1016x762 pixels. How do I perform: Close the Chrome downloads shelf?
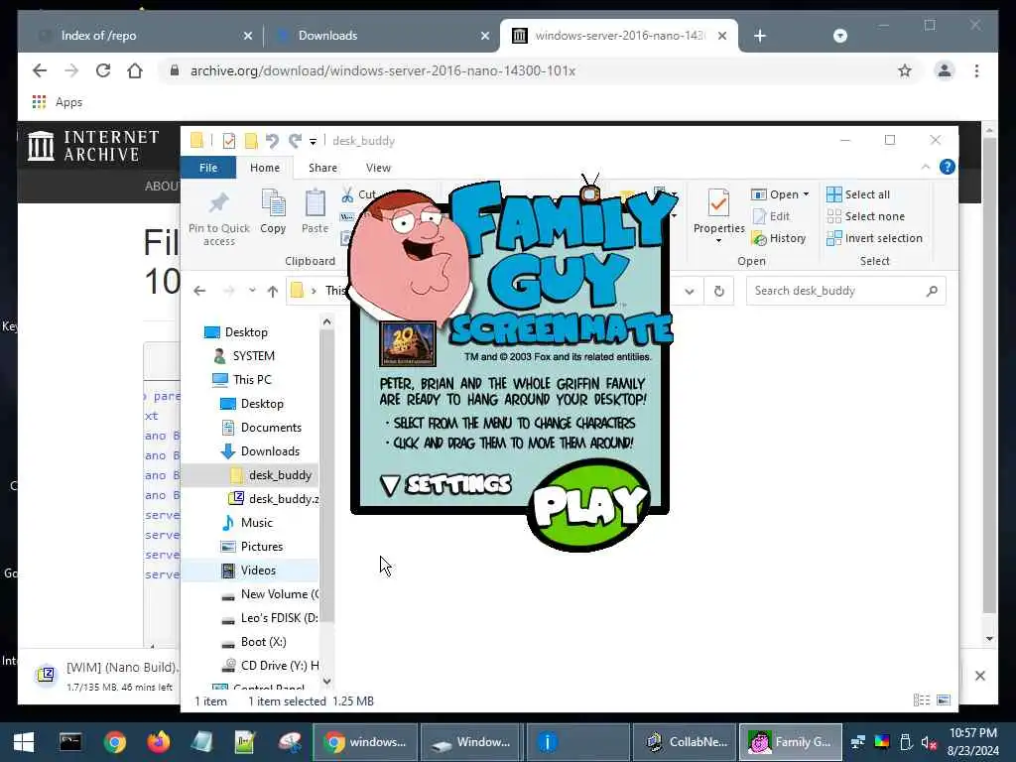[979, 676]
